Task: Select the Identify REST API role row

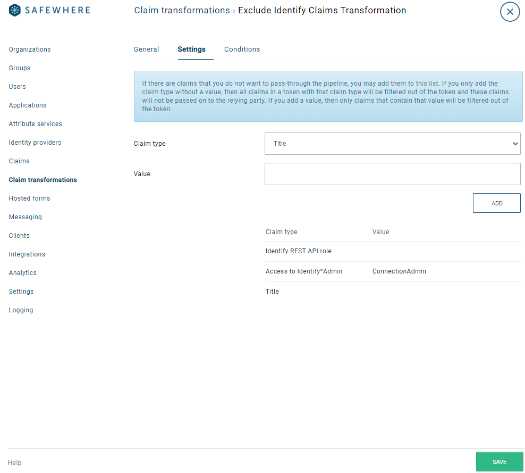Action: pyautogui.click(x=392, y=251)
